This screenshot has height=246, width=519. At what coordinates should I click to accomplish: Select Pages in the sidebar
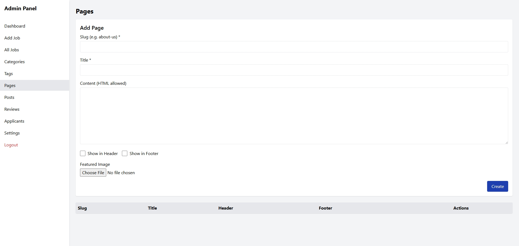pyautogui.click(x=10, y=85)
